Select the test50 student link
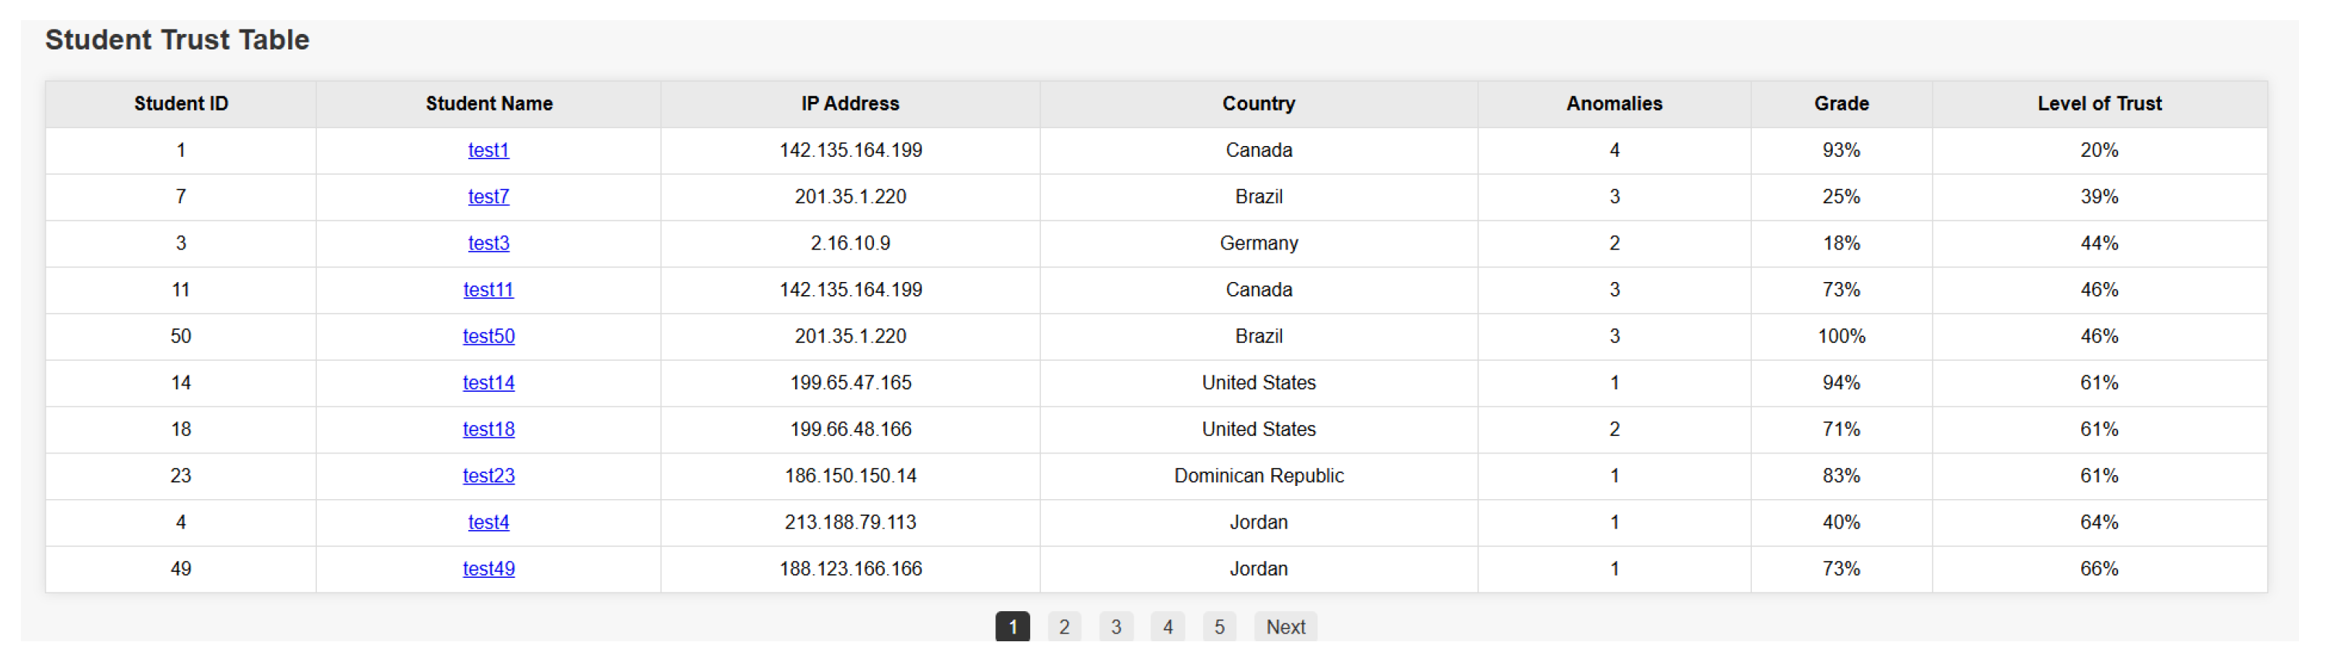This screenshot has height=666, width=2326. [x=488, y=337]
